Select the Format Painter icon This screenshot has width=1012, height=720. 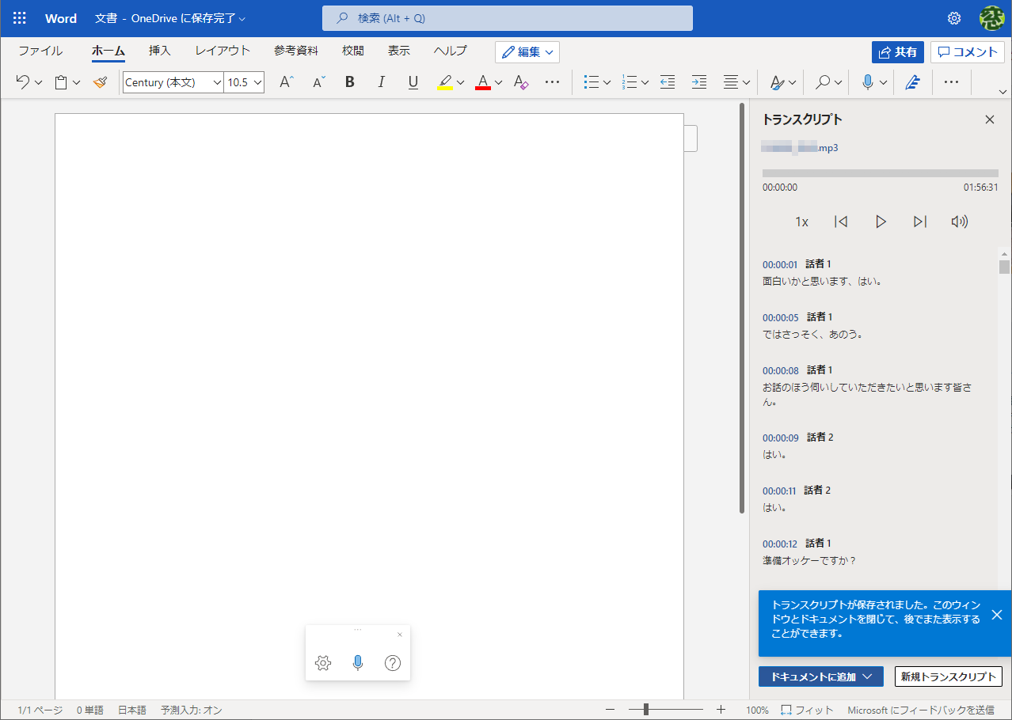click(x=100, y=81)
